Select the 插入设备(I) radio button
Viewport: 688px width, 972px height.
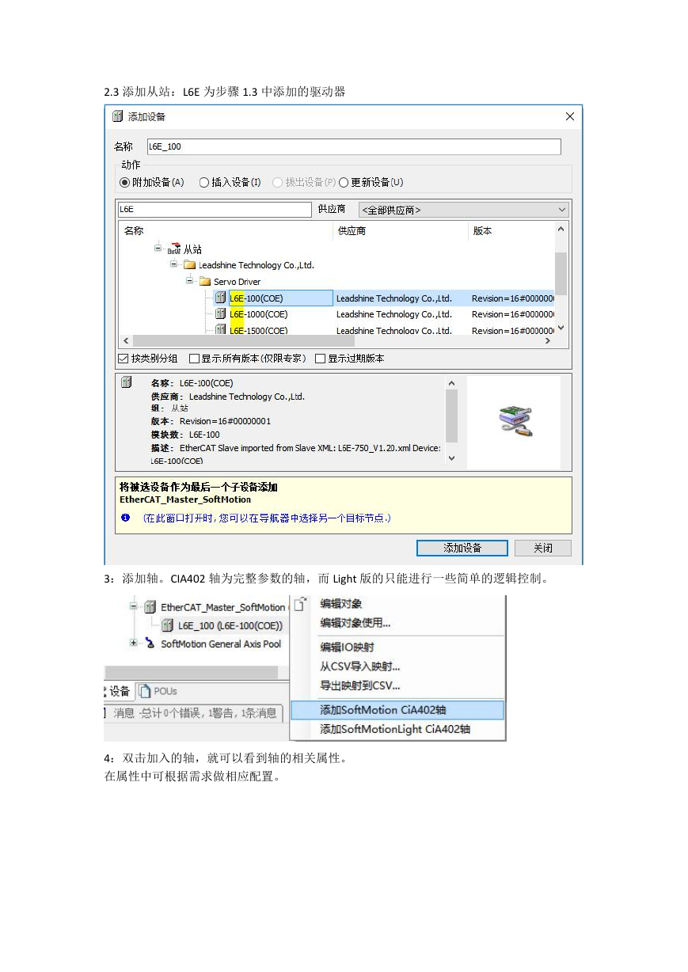[203, 182]
